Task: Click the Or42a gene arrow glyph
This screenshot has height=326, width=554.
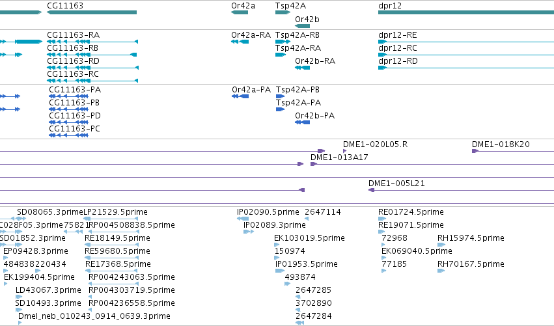Action: (240, 12)
